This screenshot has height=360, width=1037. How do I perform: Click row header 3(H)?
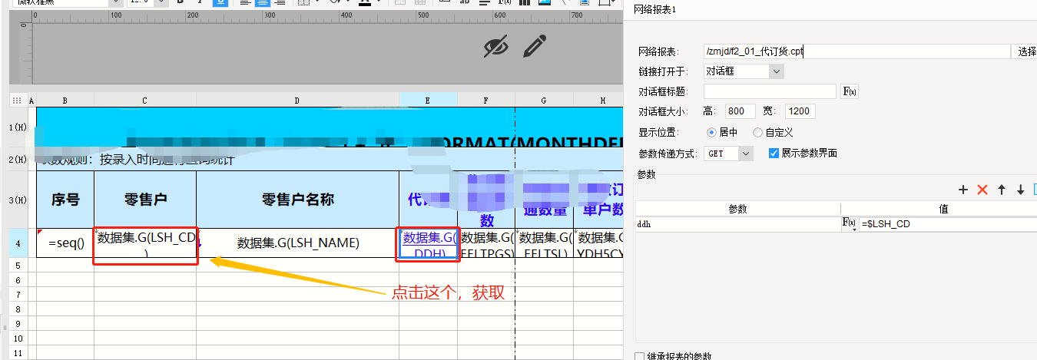[18, 200]
